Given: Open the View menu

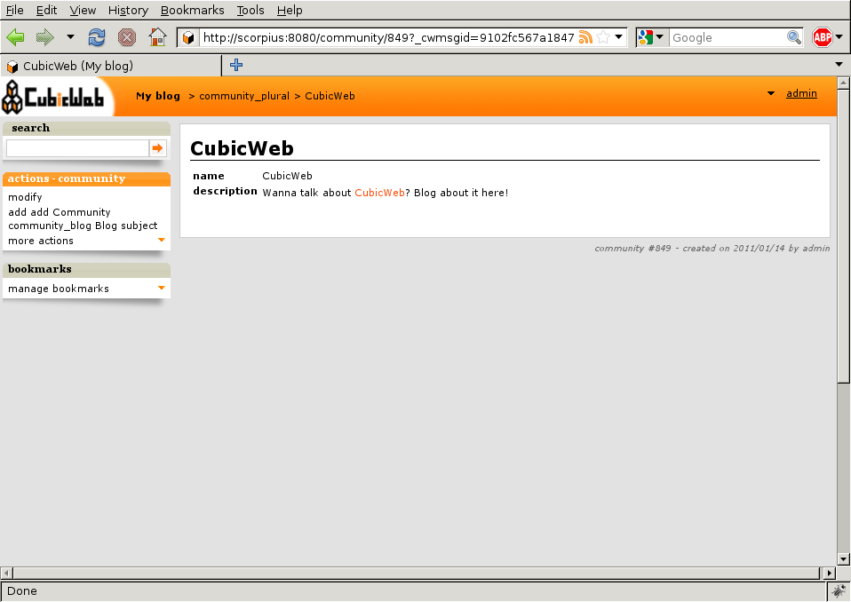Looking at the screenshot, I should [83, 11].
